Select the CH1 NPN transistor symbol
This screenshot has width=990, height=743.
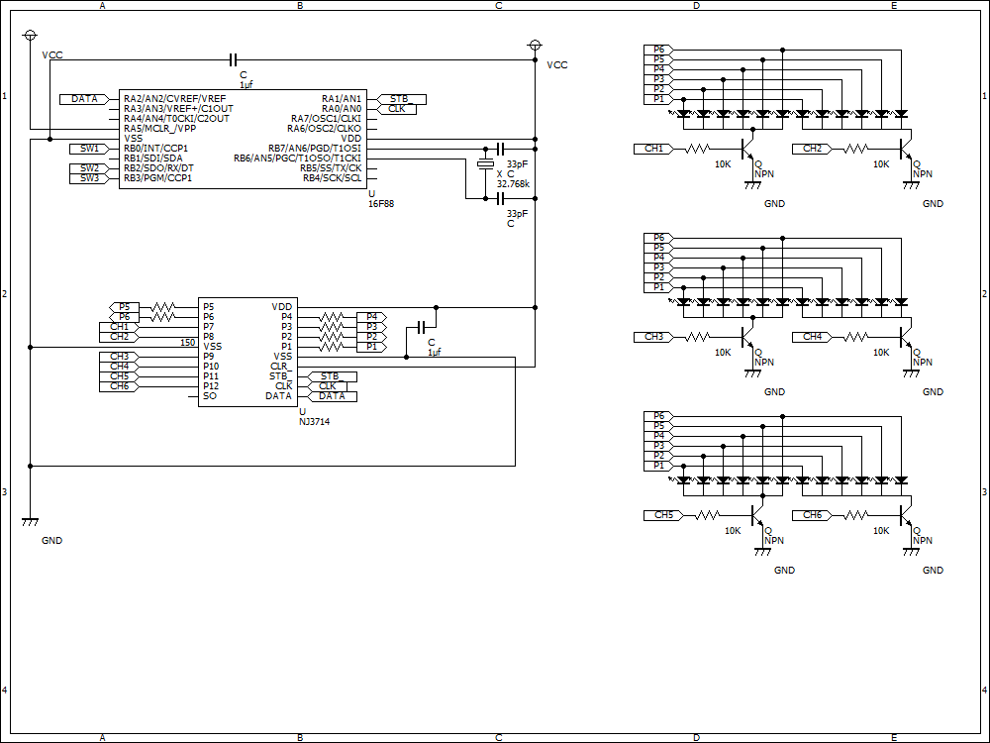click(747, 148)
